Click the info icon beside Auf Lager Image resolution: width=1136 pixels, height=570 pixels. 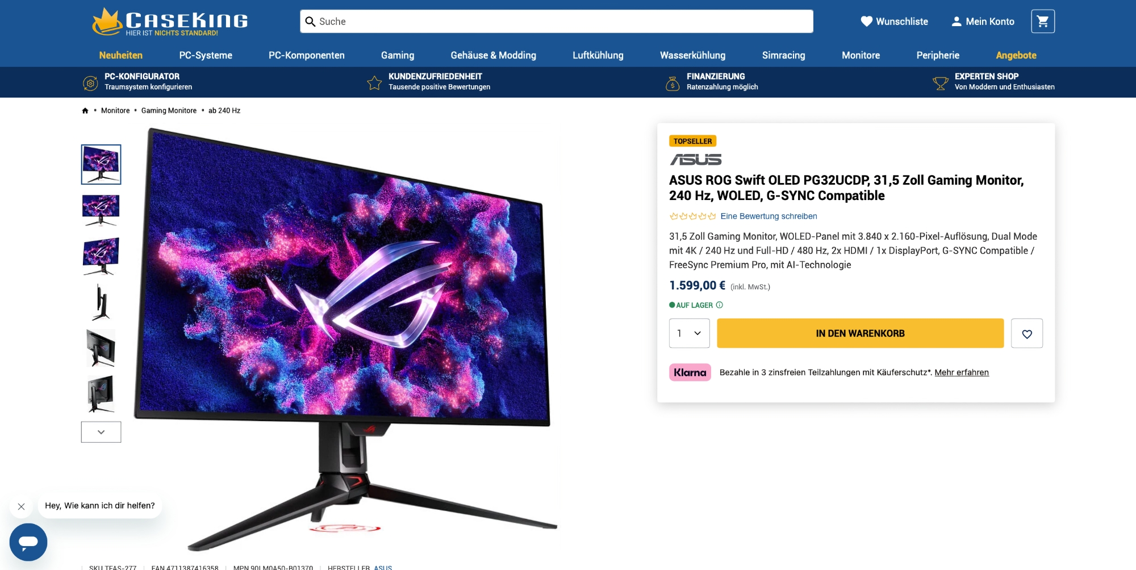pyautogui.click(x=720, y=305)
